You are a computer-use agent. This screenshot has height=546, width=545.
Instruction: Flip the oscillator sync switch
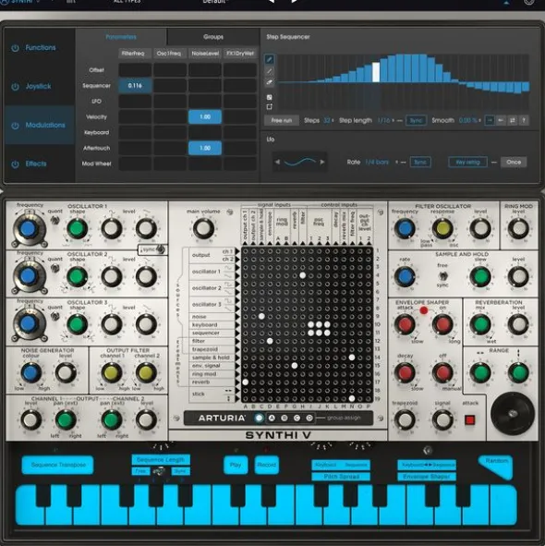pyautogui.click(x=161, y=249)
